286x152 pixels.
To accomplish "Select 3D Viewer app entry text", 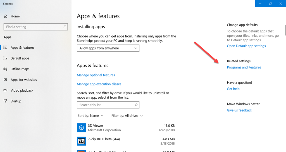I will click(x=96, y=126).
